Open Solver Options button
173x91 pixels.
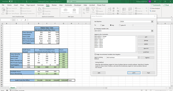tap(147, 58)
